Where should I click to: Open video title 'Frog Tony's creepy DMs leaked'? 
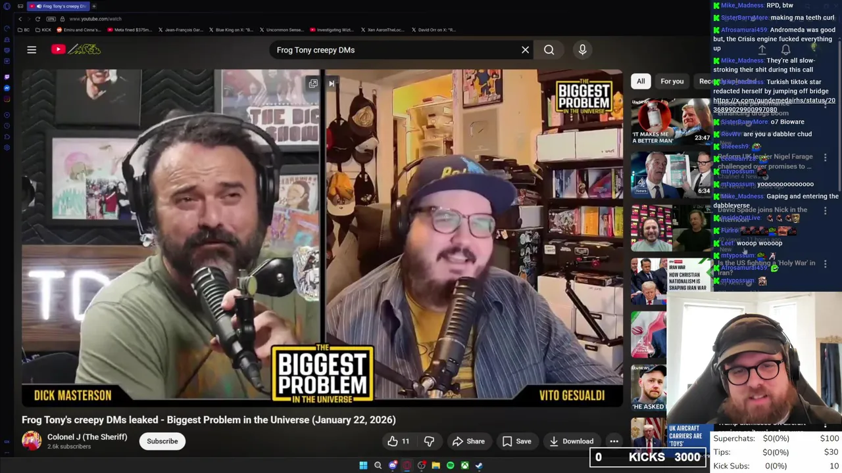click(209, 420)
